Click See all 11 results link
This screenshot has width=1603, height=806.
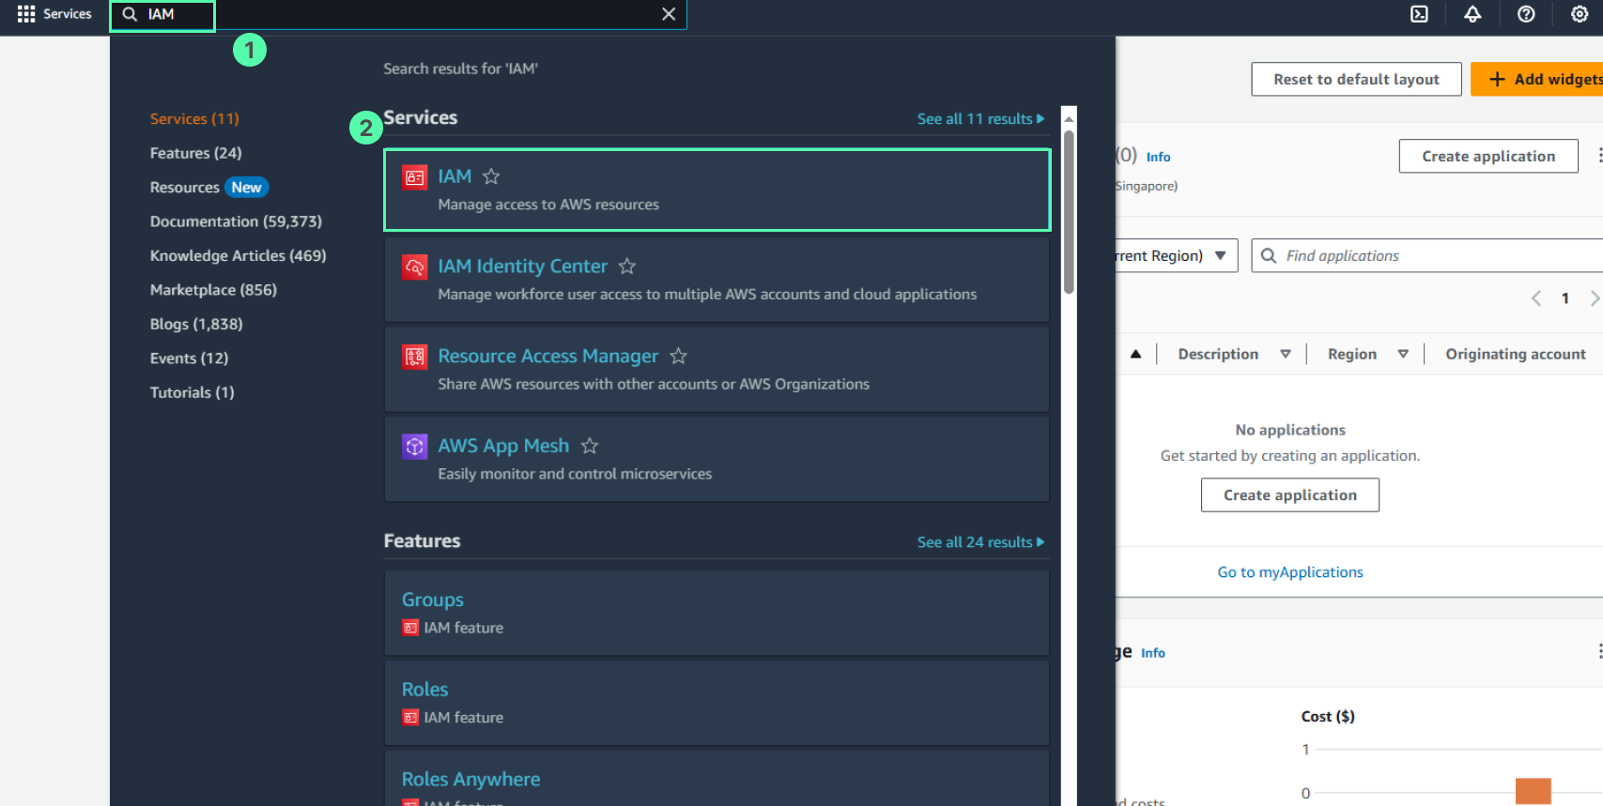pos(979,119)
